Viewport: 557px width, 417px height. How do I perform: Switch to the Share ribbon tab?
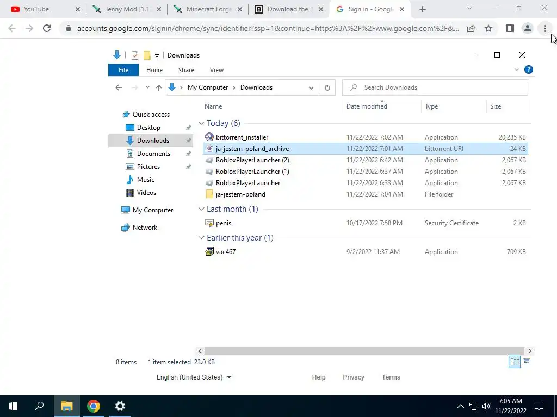[186, 70]
